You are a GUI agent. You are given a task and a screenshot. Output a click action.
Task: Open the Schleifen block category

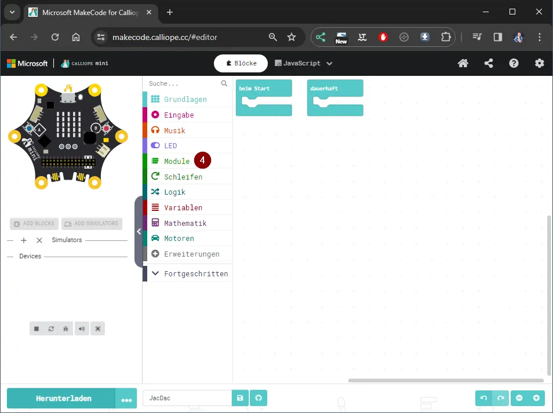pyautogui.click(x=184, y=176)
